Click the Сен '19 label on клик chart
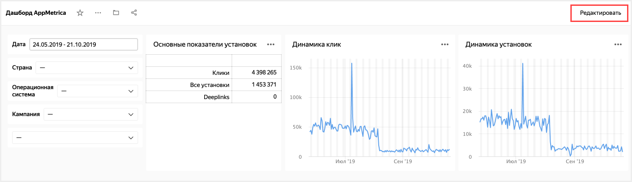 pyautogui.click(x=403, y=161)
